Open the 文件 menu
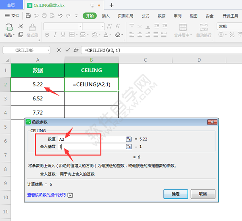242x221 pixels. (12, 16)
